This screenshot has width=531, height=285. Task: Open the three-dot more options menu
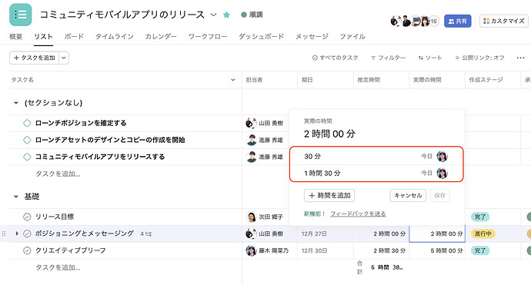click(520, 58)
